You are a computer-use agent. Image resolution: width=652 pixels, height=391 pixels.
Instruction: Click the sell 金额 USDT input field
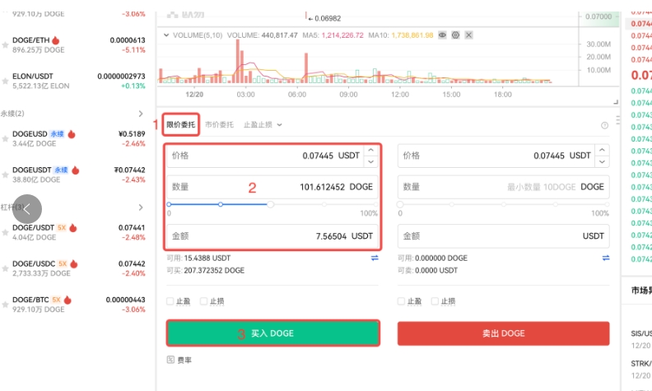504,236
